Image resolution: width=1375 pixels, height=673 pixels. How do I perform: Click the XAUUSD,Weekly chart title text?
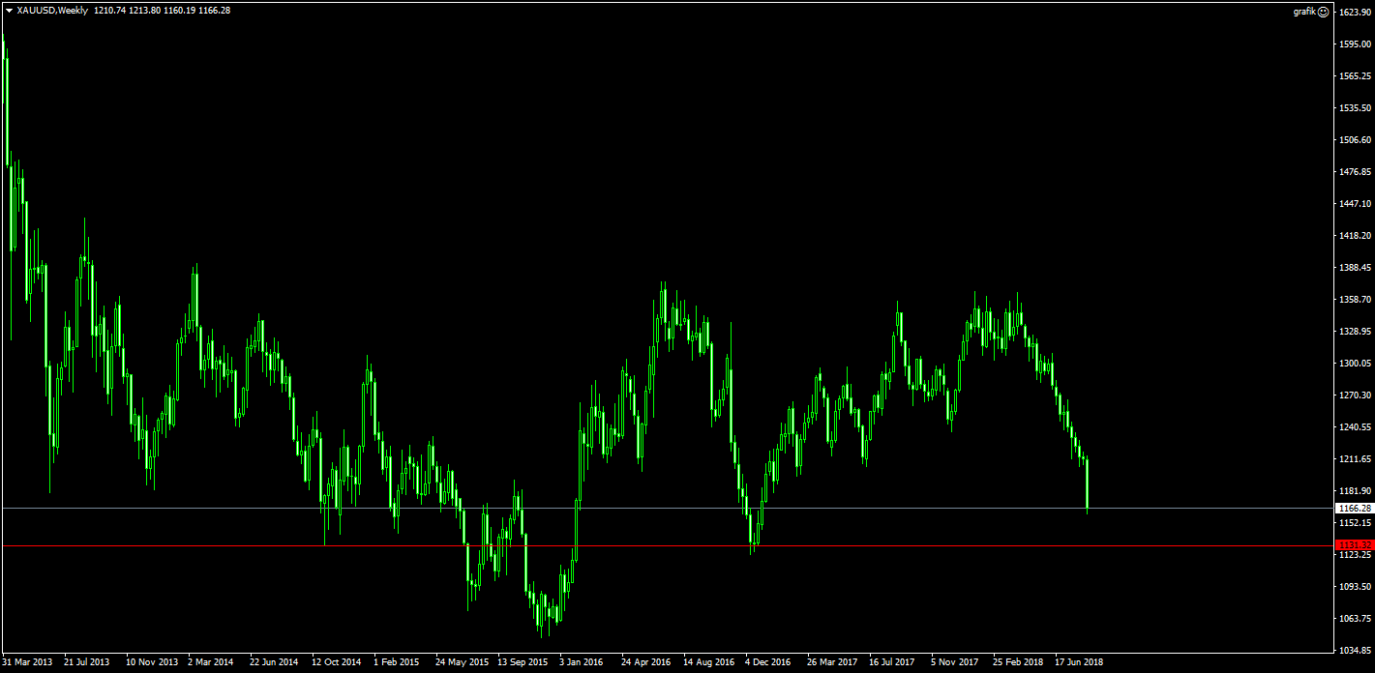52,11
